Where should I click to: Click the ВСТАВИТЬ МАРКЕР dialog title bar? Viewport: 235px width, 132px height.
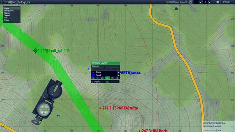(x=105, y=63)
